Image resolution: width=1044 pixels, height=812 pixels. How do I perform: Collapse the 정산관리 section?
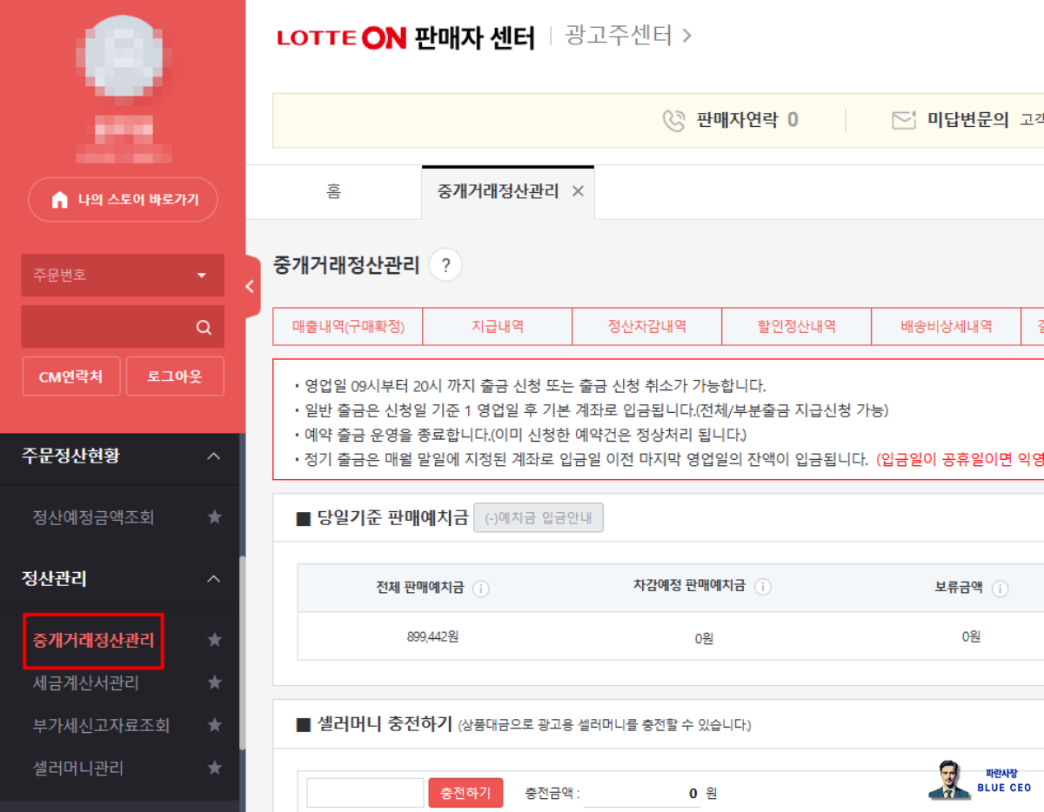click(214, 579)
